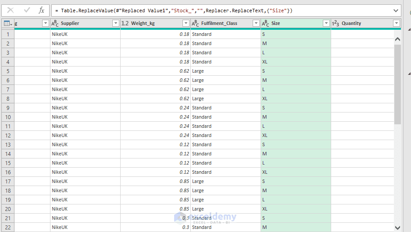Click the Large cell in row 7
Image resolution: width=411 pixels, height=232 pixels.
(x=226, y=89)
